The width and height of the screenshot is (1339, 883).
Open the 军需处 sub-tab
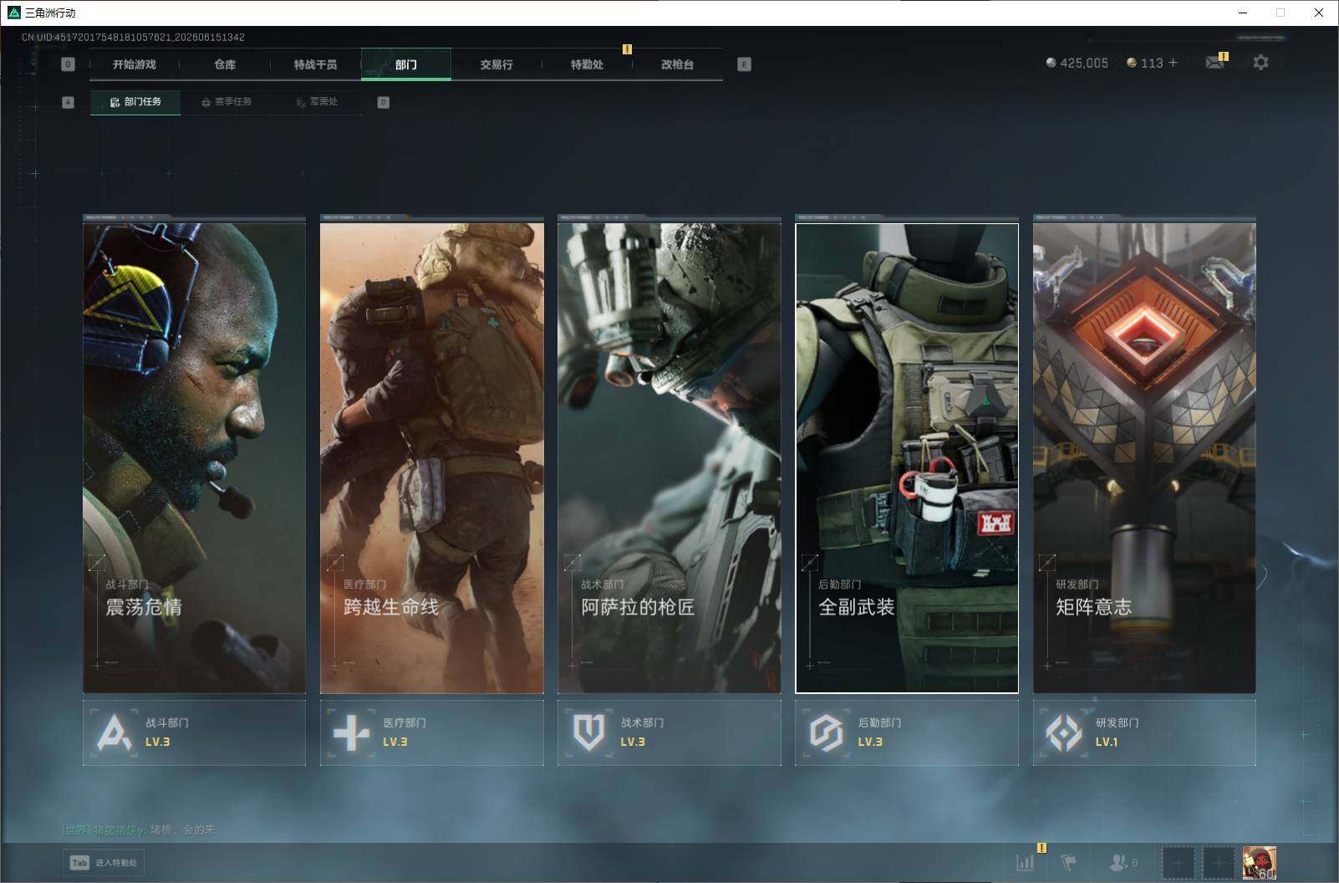318,102
